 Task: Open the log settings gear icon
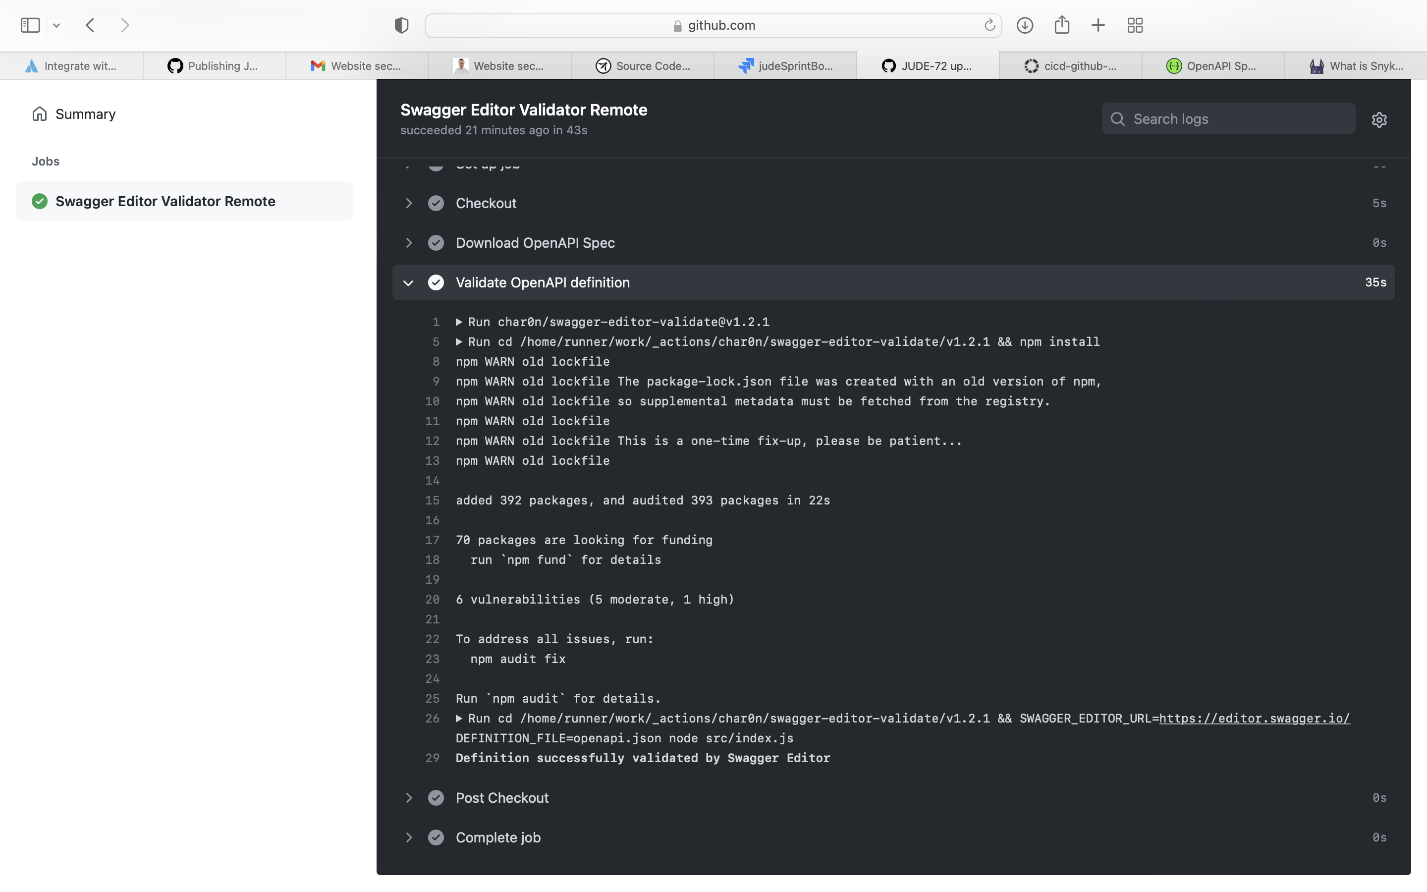1378,120
